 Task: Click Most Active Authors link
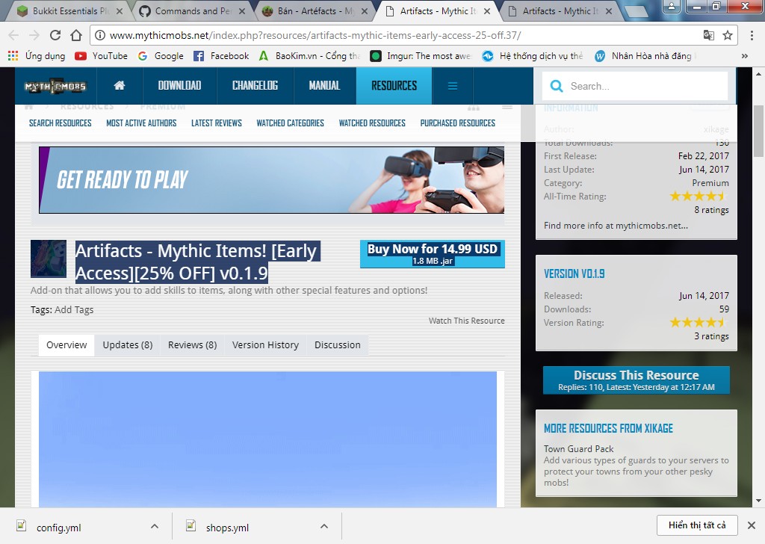[141, 123]
